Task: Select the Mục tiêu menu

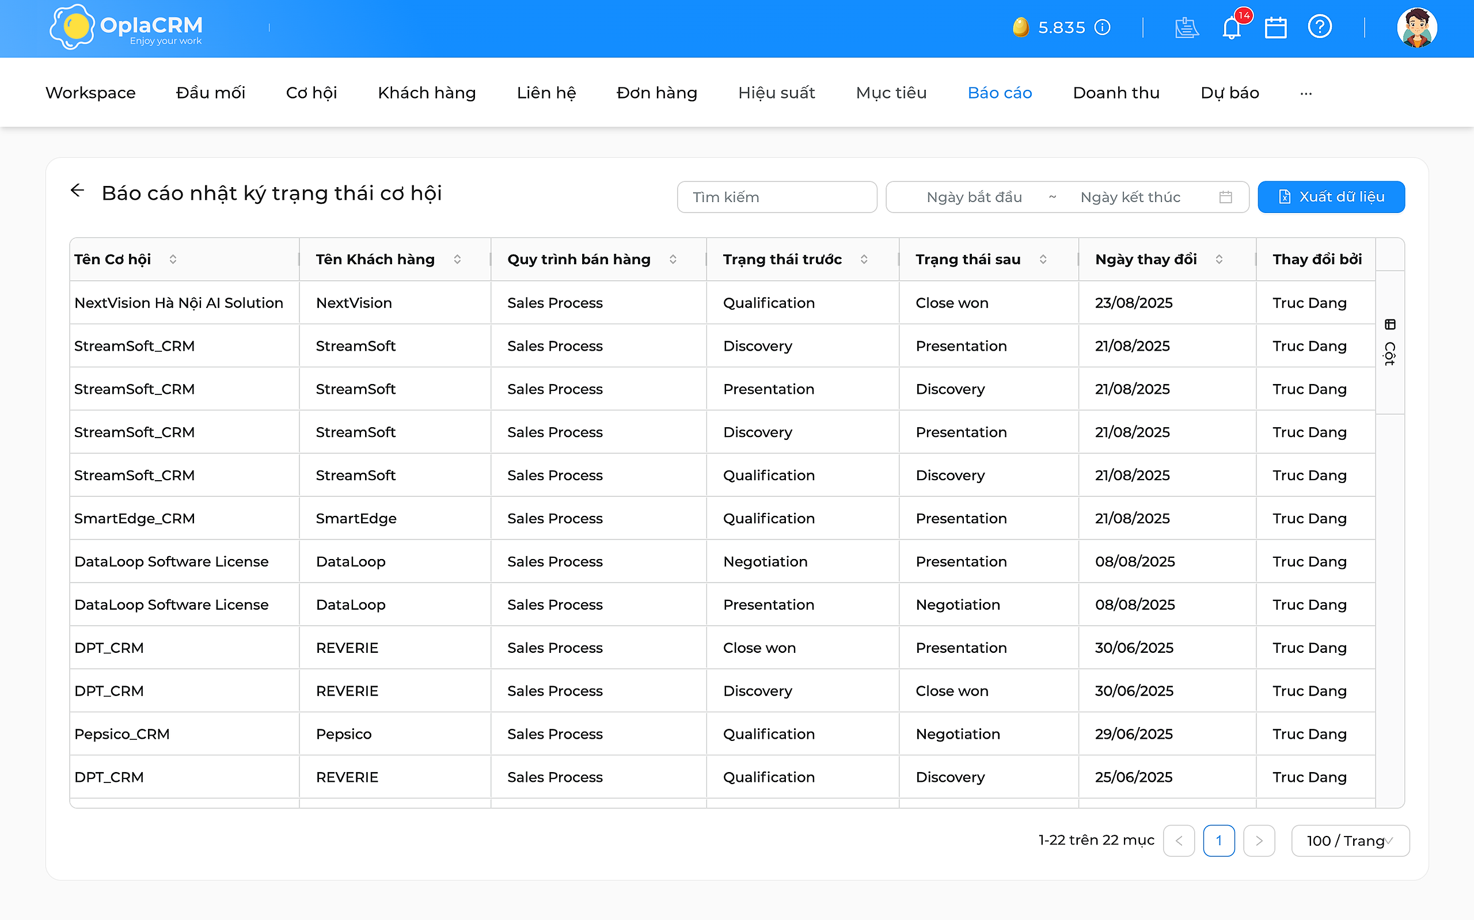Action: pos(891,93)
